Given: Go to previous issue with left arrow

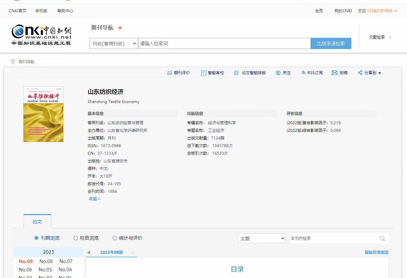Looking at the screenshot, I should (88, 252).
